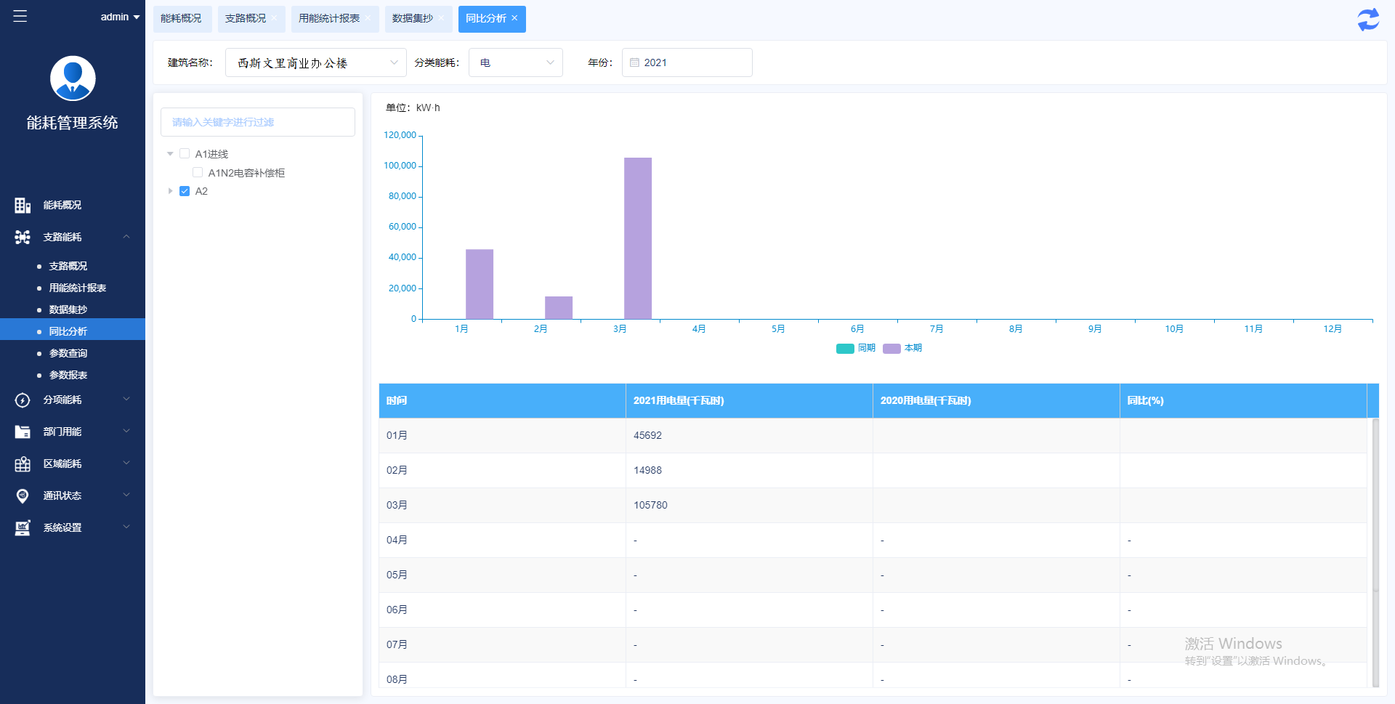Uncheck the A2 checkbox
The width and height of the screenshot is (1395, 704).
coord(185,191)
